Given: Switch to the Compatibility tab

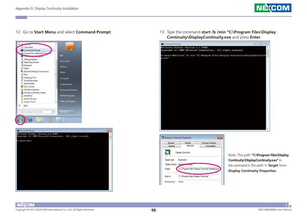Looking at the screenshot, I should click(210, 146).
